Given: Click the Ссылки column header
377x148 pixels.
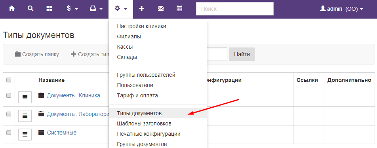Looking at the screenshot, I should [307, 80].
